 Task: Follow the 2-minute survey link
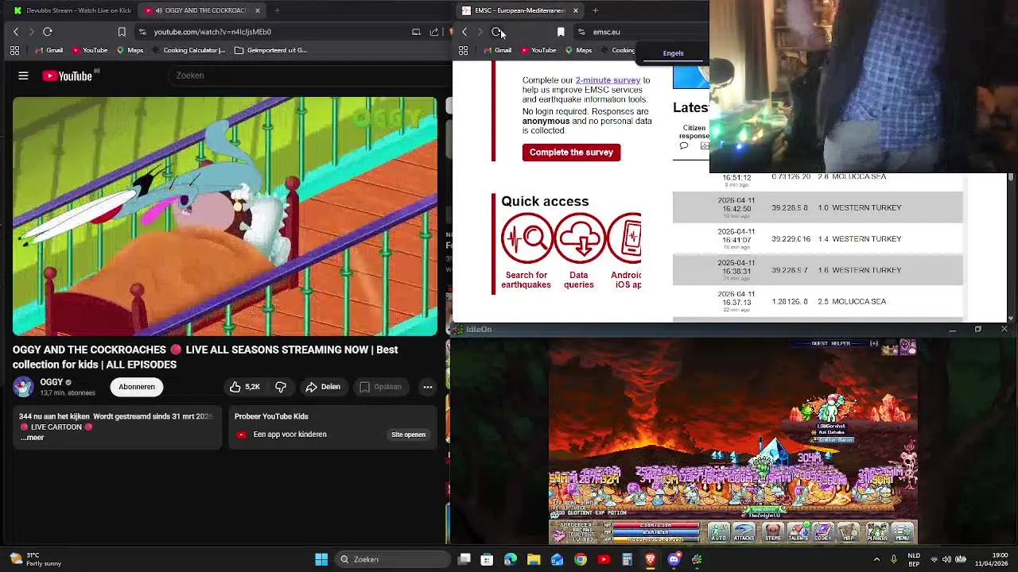tap(608, 80)
